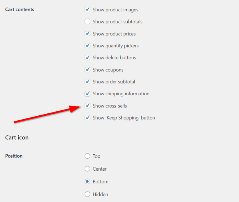Click the 'Show product images' label text
The height and width of the screenshot is (202, 239).
[x=115, y=10]
